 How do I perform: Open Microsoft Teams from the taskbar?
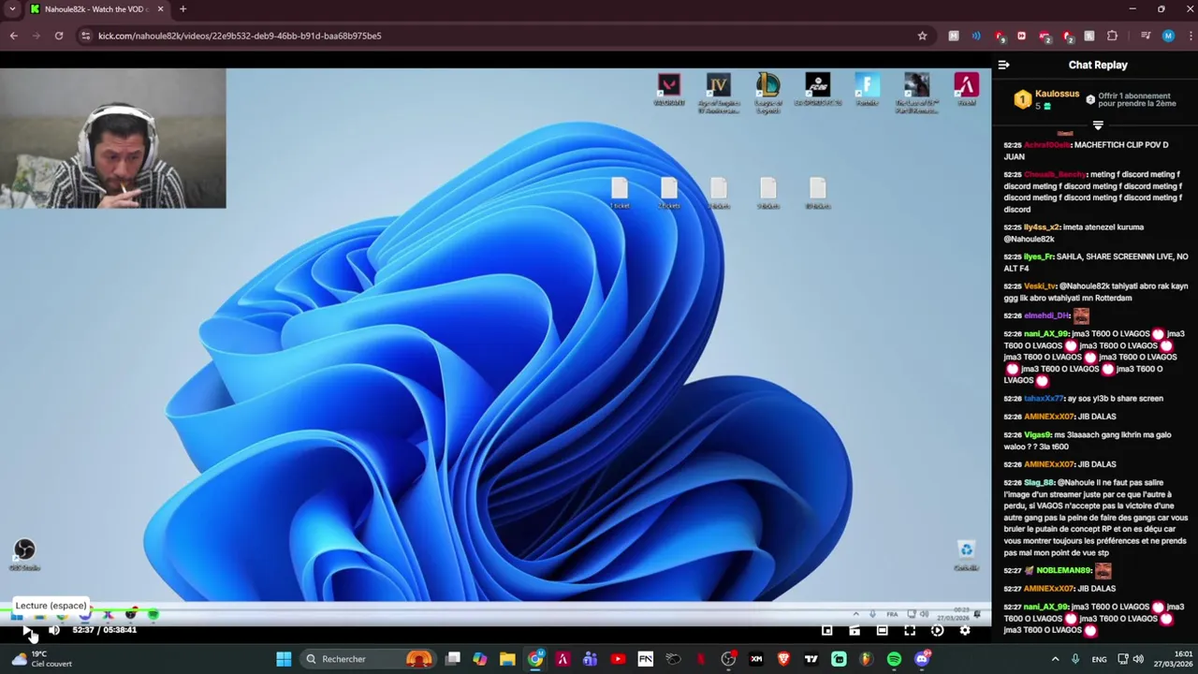click(590, 659)
